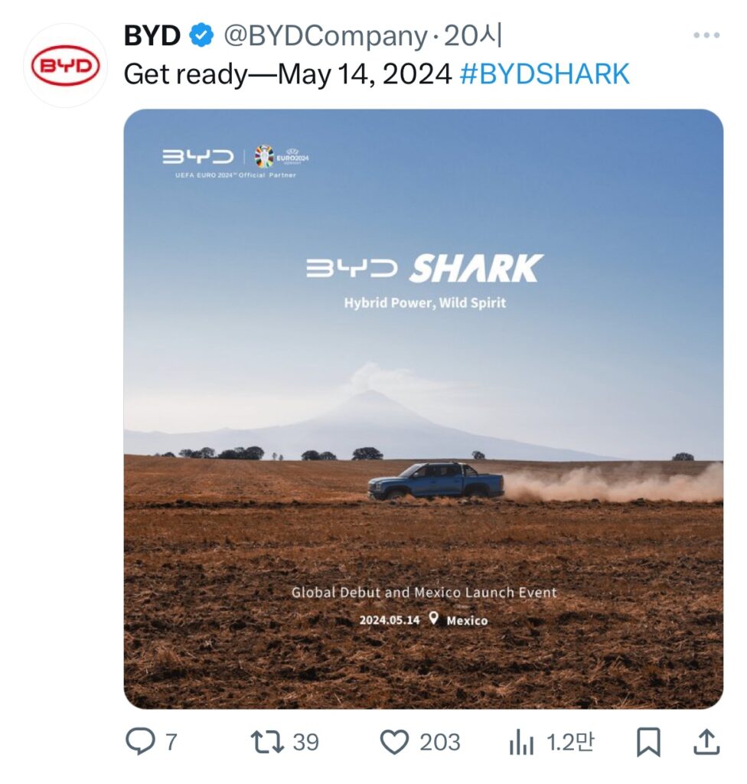Viewport: 747px width, 784px height.
Task: Repost using the retweet arrows icon
Action: click(x=268, y=741)
